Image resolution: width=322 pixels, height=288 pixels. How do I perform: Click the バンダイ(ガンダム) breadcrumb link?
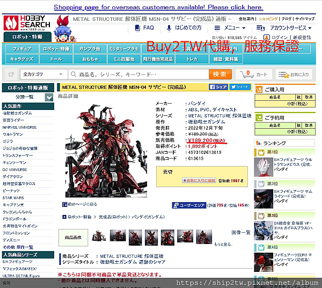148,217
